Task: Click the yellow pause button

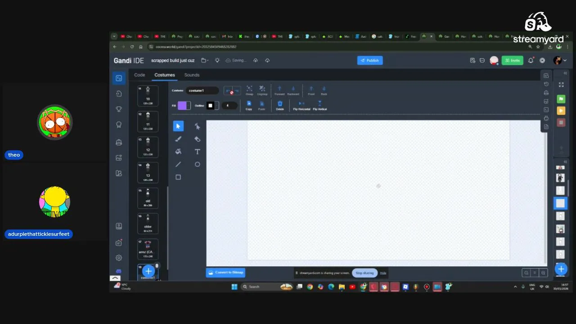Action: [x=561, y=111]
